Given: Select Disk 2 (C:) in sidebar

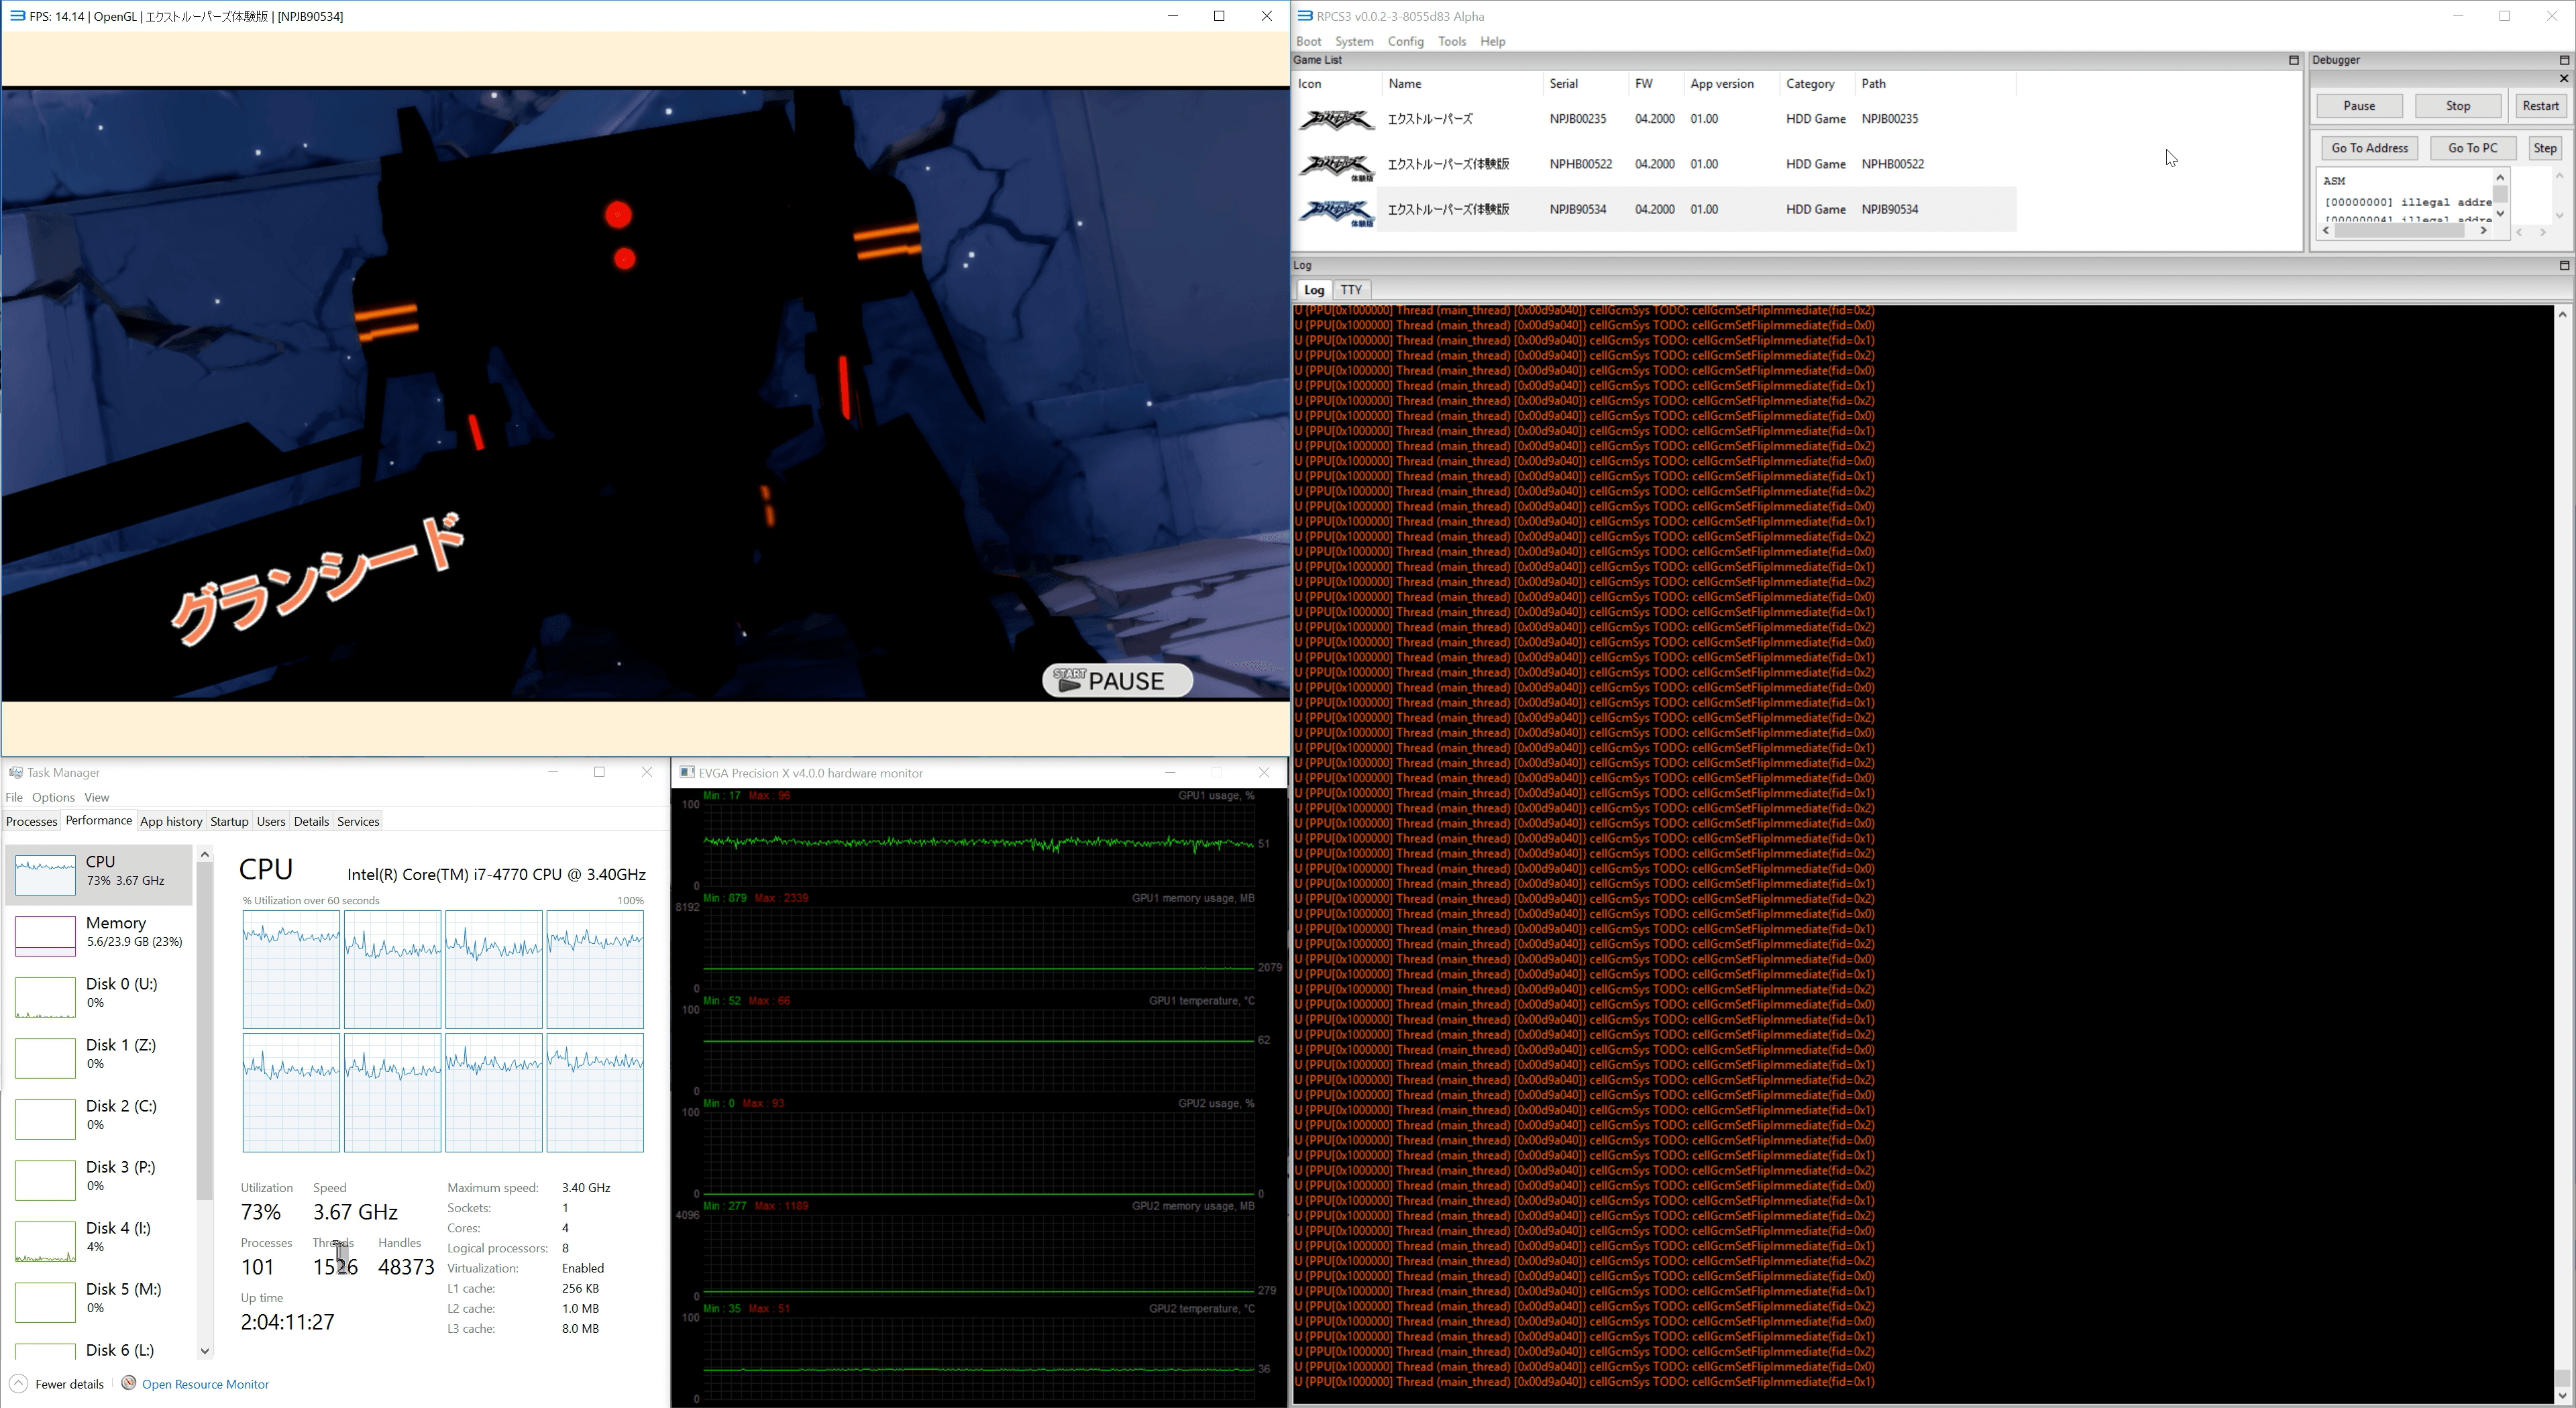Looking at the screenshot, I should 99,1118.
